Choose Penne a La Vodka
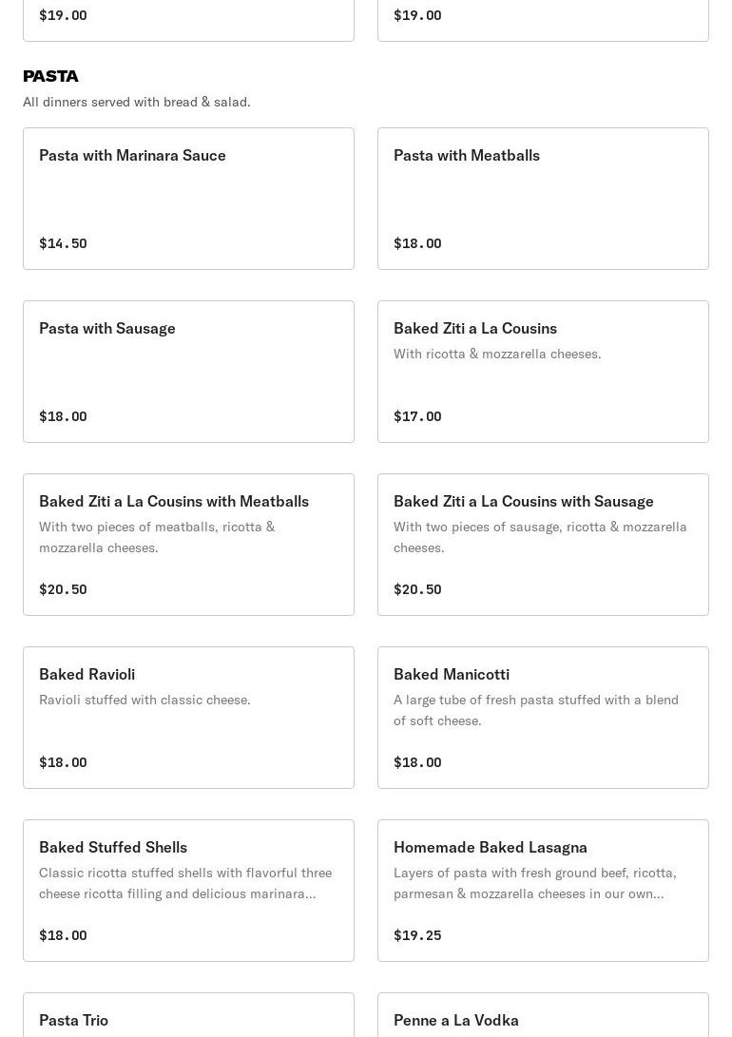Viewport: 732px width, 1037px height. tap(543, 1019)
